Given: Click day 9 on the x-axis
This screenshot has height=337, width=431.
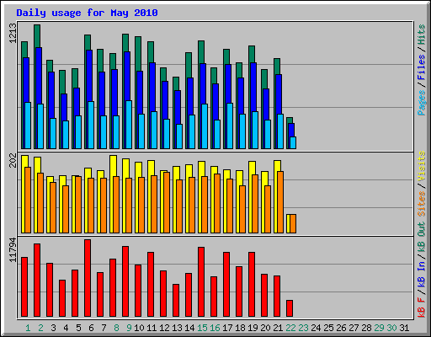Looking at the screenshot, I should 129,328.
